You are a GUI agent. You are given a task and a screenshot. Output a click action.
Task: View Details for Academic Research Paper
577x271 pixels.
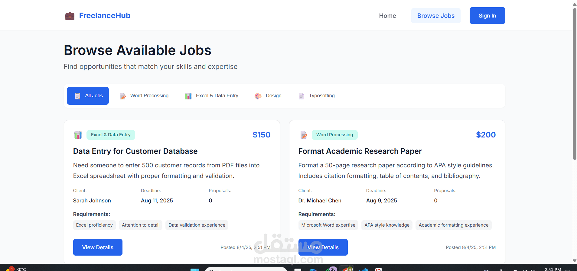coord(323,247)
